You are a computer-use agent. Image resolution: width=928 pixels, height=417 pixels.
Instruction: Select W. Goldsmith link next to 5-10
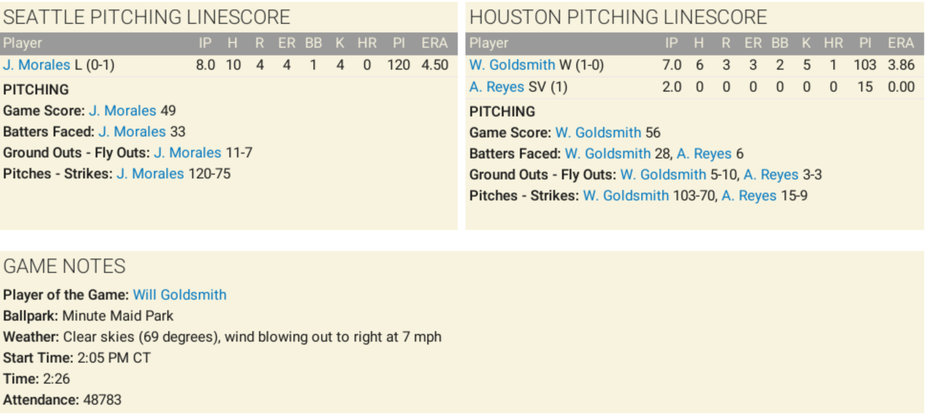[663, 175]
